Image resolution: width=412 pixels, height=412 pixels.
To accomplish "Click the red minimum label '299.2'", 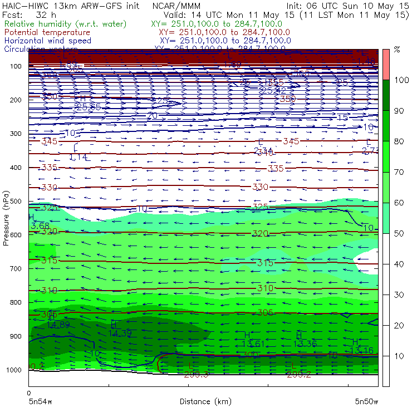I will [299, 375].
